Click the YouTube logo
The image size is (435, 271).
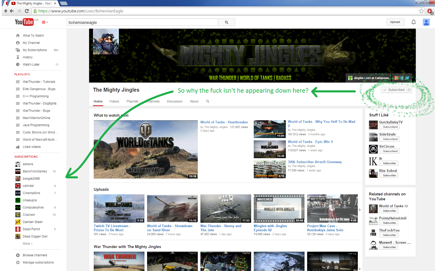(24, 22)
